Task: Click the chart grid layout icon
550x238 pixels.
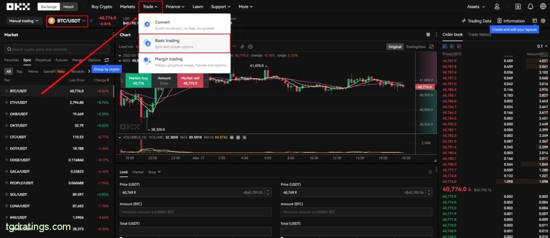Action: click(x=428, y=35)
